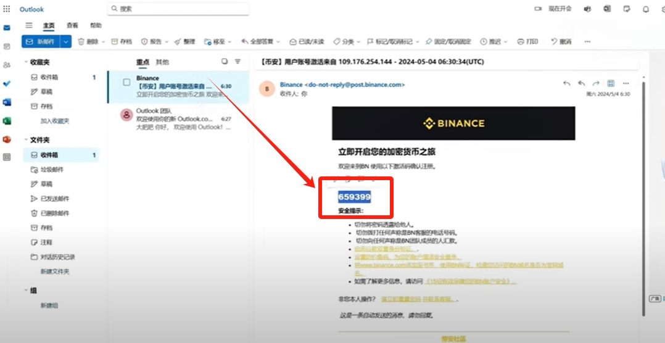The width and height of the screenshot is (665, 343).
Task: Click the reply arrow icon in message header
Action: 567,83
